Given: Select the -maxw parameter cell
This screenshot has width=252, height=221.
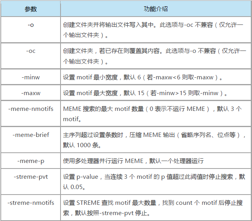Looking at the screenshot, I should (30, 93).
